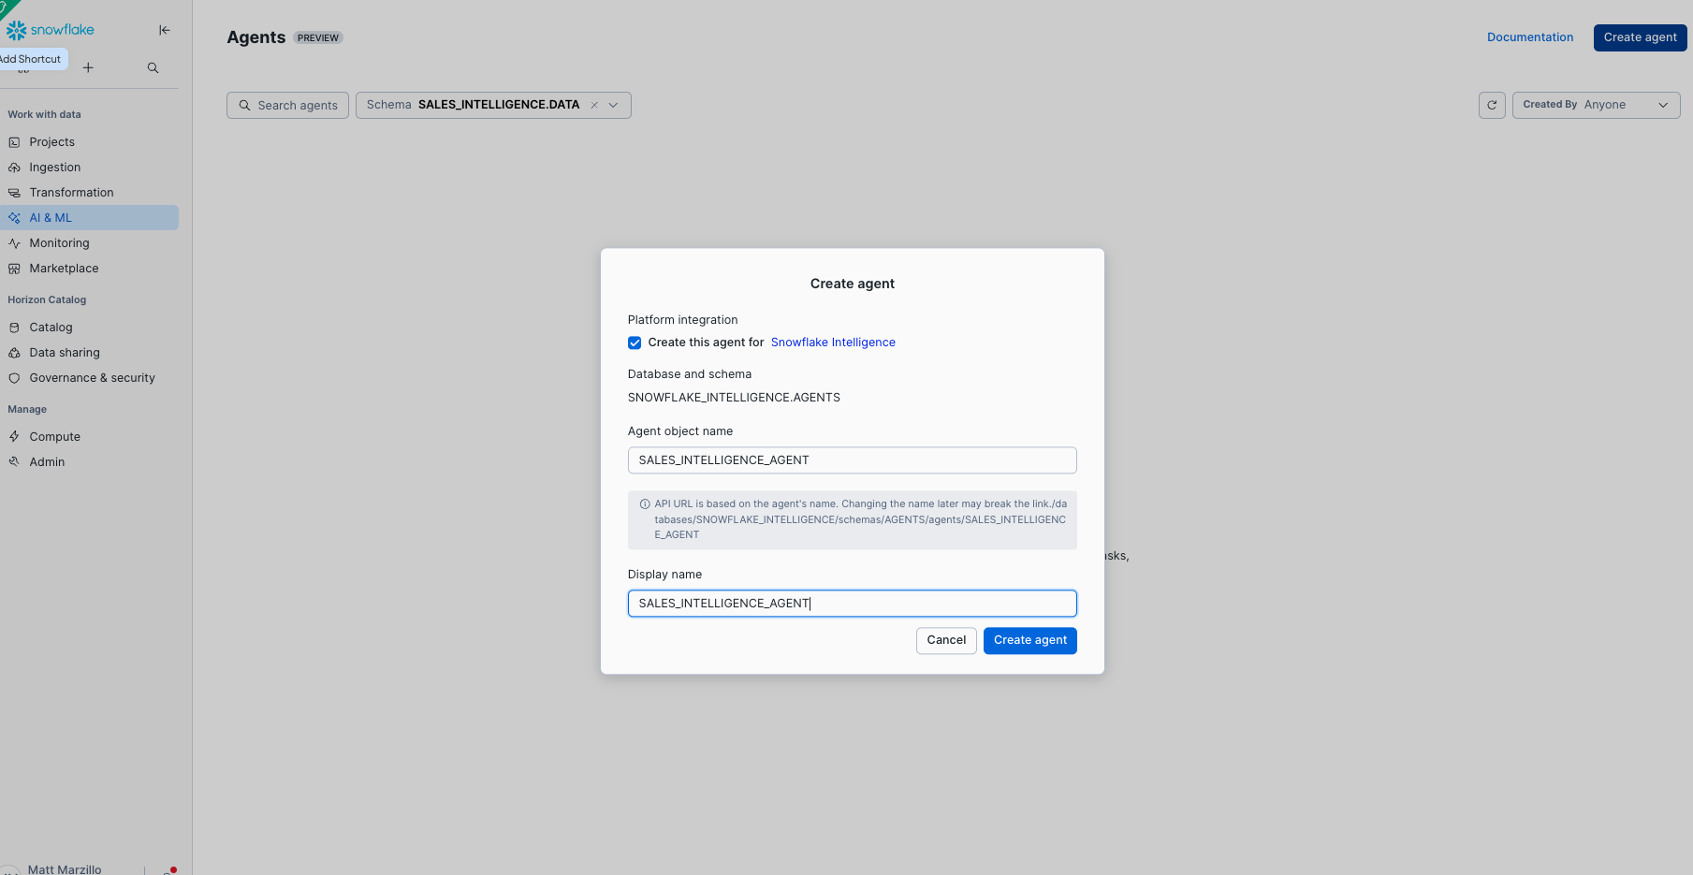
Task: Click the plus icon in the sidebar
Action: (x=88, y=67)
